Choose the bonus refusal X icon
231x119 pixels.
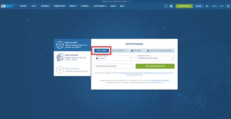60,70
